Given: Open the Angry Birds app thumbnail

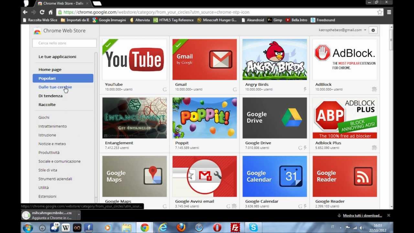Looking at the screenshot, I should (275, 60).
